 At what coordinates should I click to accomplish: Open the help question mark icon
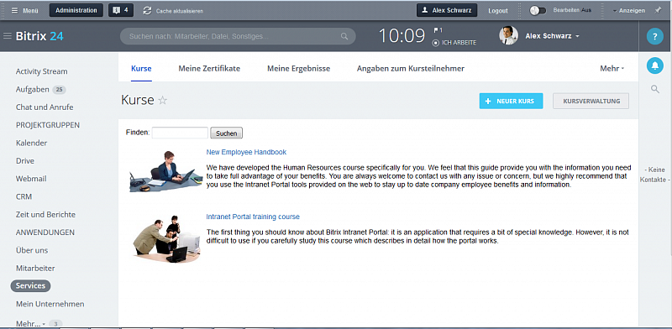(x=655, y=36)
